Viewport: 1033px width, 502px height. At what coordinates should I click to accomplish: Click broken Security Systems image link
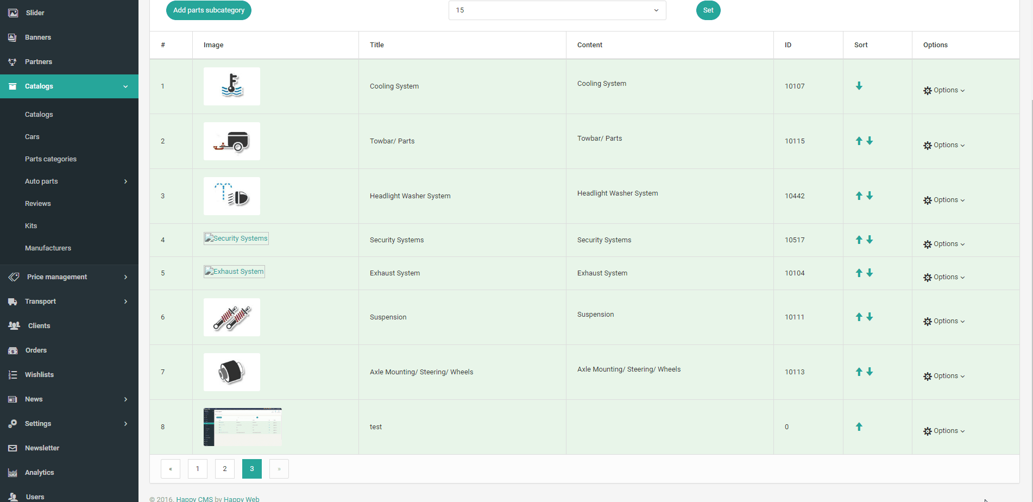[x=236, y=239]
